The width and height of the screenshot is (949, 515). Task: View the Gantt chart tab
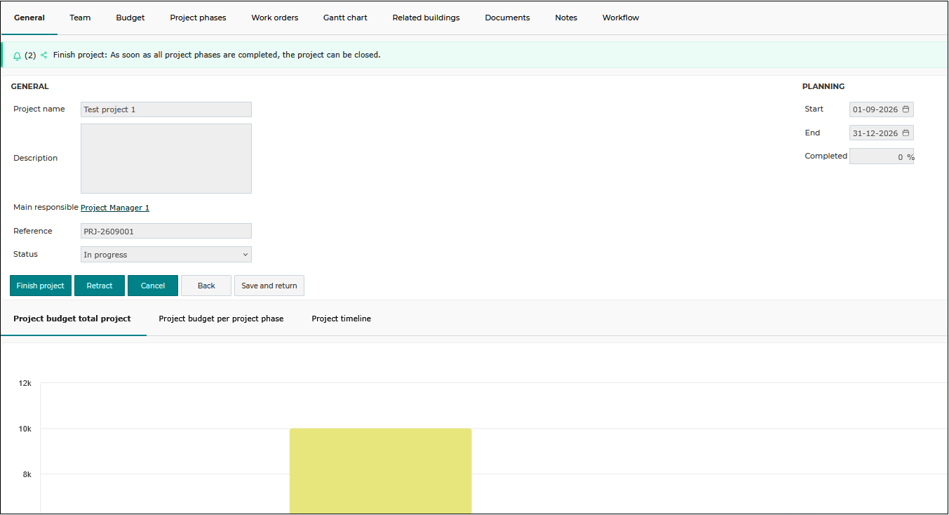(x=345, y=18)
